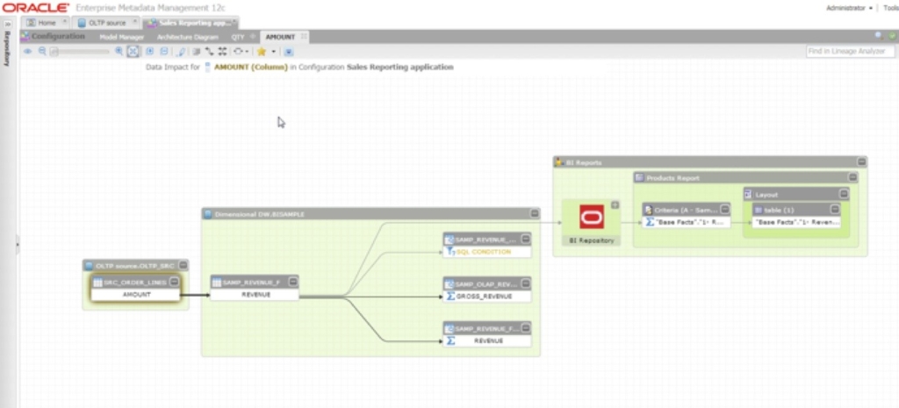Image resolution: width=899 pixels, height=408 pixels.
Task: Close the AMOUNT tab
Action: [304, 36]
